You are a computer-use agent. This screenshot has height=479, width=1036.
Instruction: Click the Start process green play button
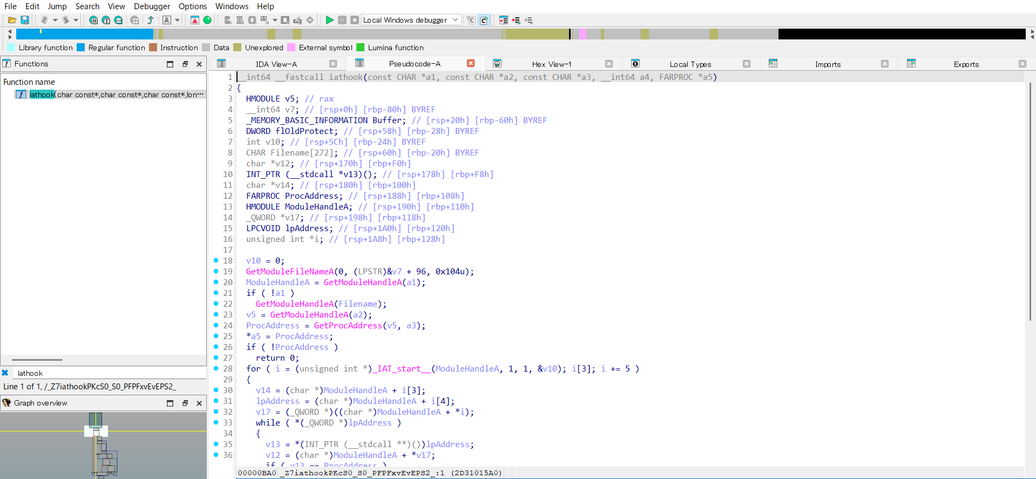[330, 20]
